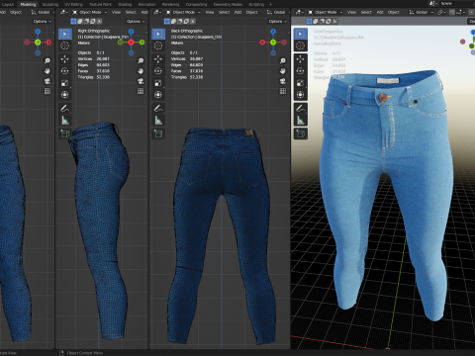Image resolution: width=475 pixels, height=356 pixels.
Task: Pick Cursor tool in Right Orthographic viewport
Action: 65,45
